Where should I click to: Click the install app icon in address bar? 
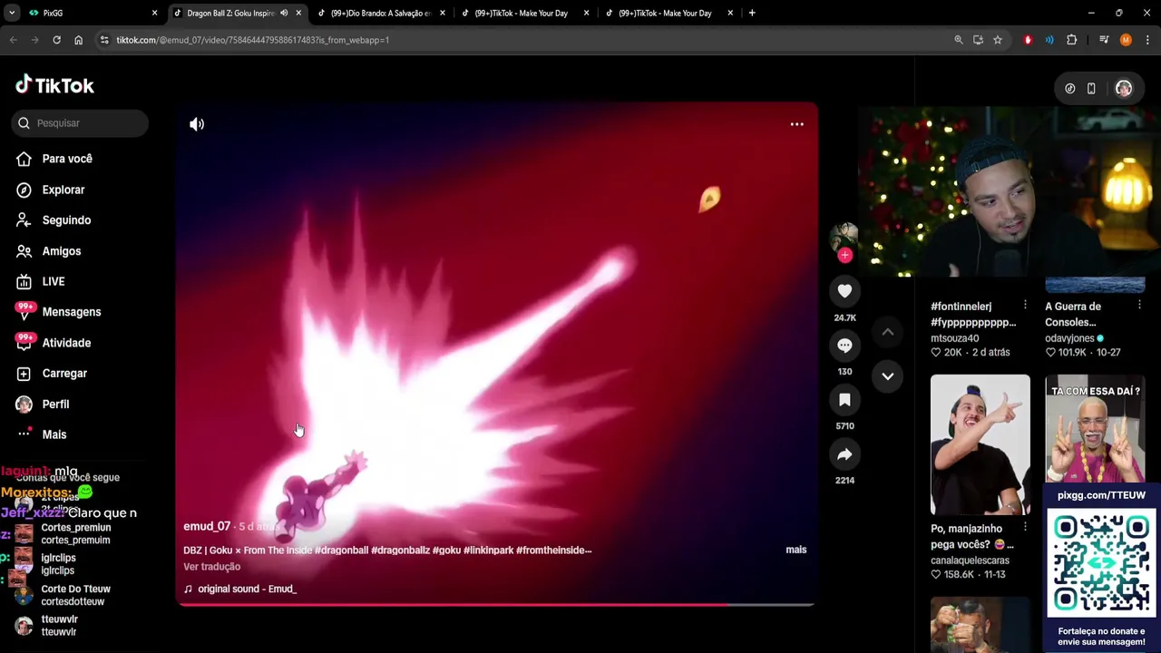point(978,40)
